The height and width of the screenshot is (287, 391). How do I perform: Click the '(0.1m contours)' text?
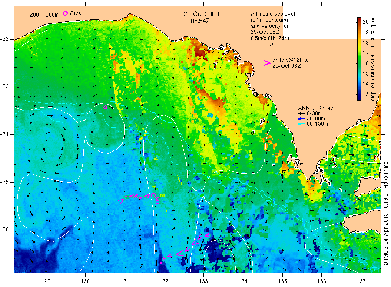(269, 20)
